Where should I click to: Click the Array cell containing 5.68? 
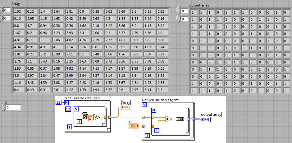point(162,40)
